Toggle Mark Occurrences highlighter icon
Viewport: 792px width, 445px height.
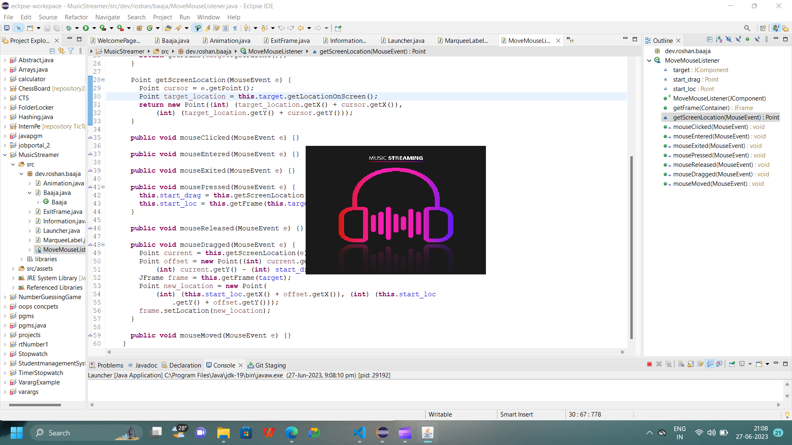pos(207,28)
